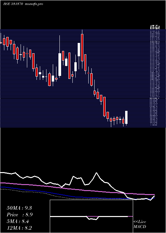
Task: Click the MACD histogram inset box
Action: 91,216
